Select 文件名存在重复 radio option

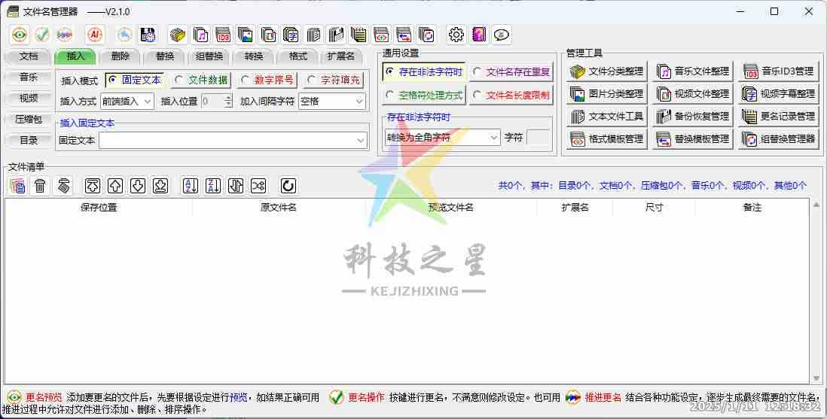click(x=511, y=72)
